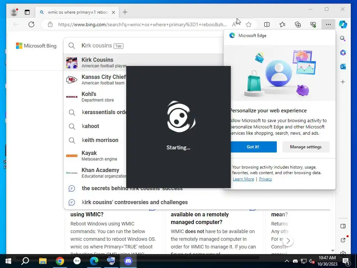
Task: Open Windows Start menu
Action: click(8, 261)
